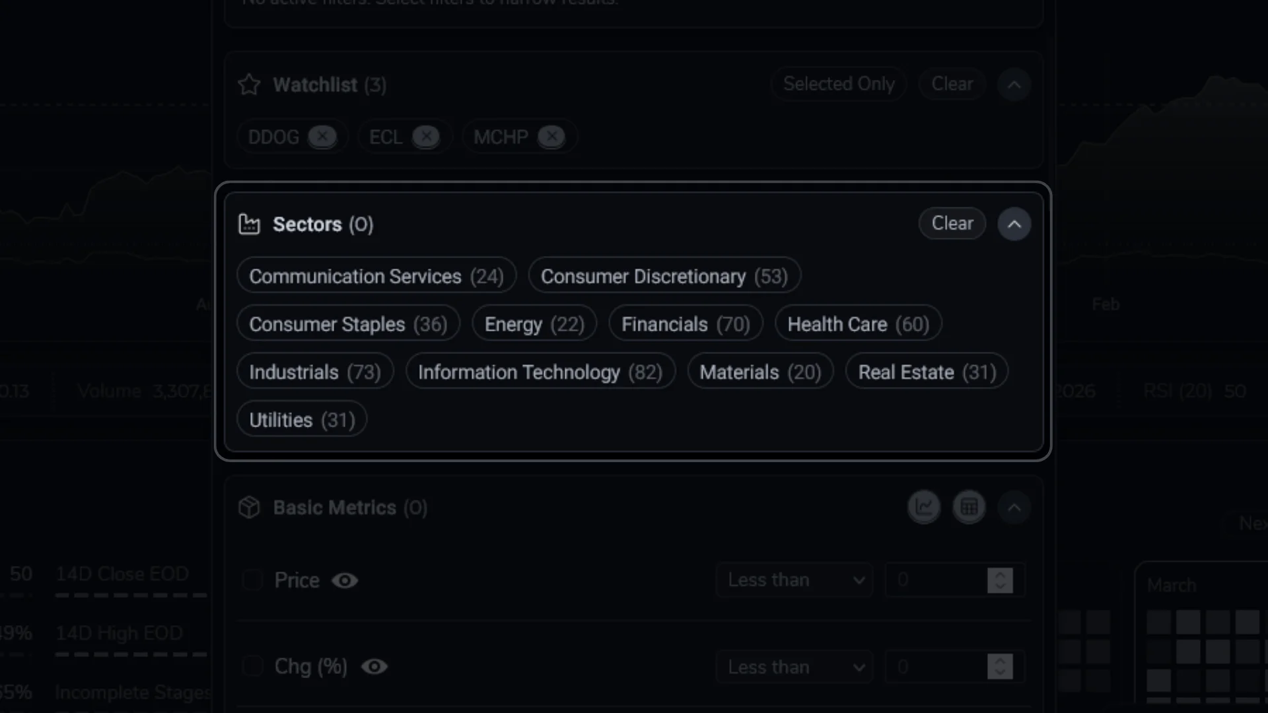Collapse the Watchlist section

click(1014, 85)
